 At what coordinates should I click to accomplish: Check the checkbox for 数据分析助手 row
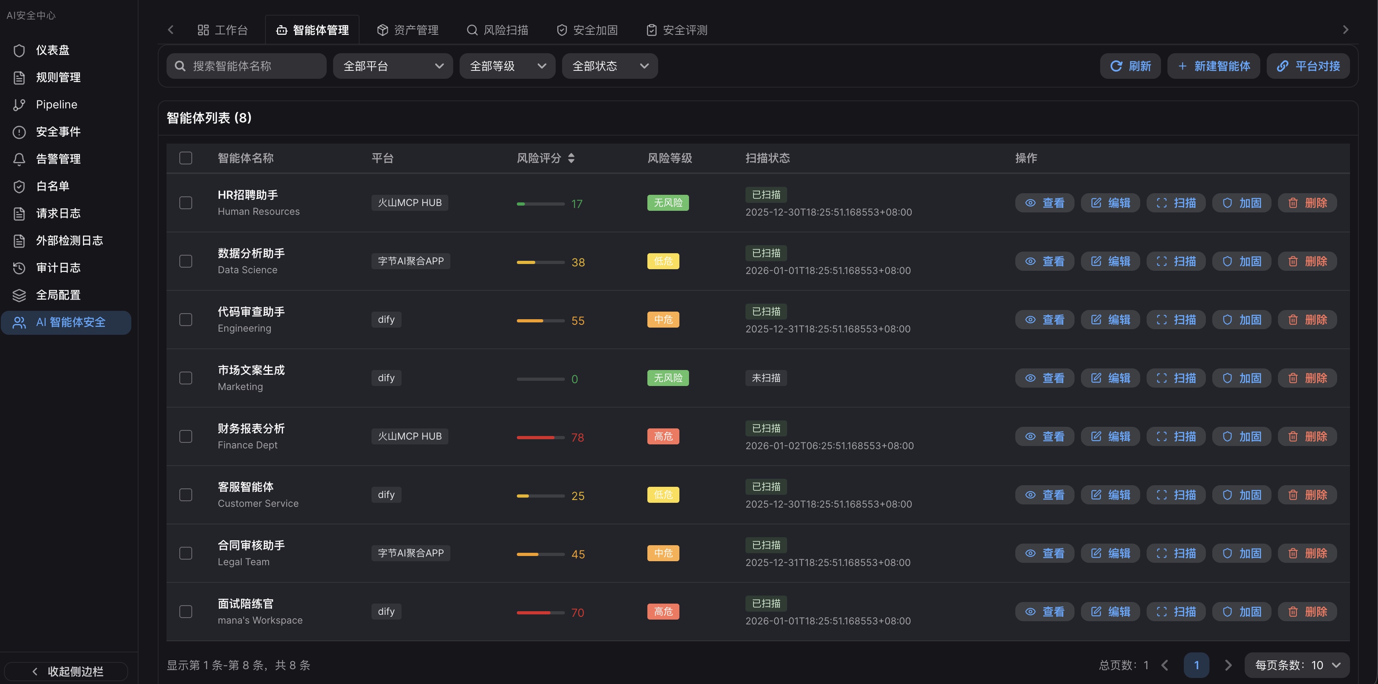[186, 261]
